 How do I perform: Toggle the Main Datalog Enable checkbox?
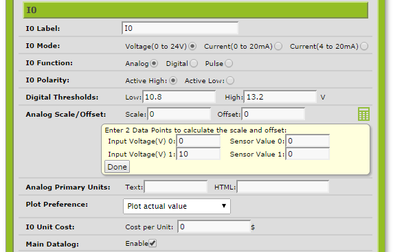tap(153, 243)
